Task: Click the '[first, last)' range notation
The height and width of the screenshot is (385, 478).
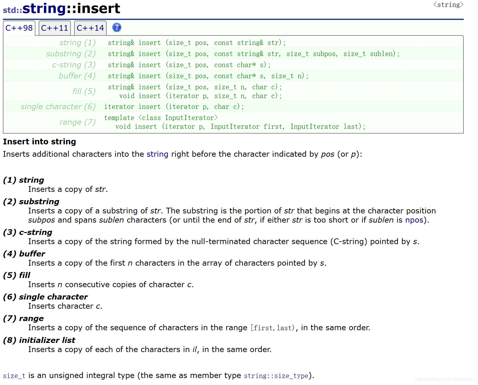Action: (x=273, y=328)
